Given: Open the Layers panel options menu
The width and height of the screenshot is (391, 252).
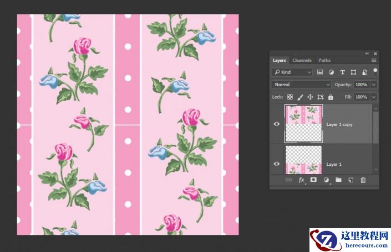Looking at the screenshot, I should click(374, 60).
